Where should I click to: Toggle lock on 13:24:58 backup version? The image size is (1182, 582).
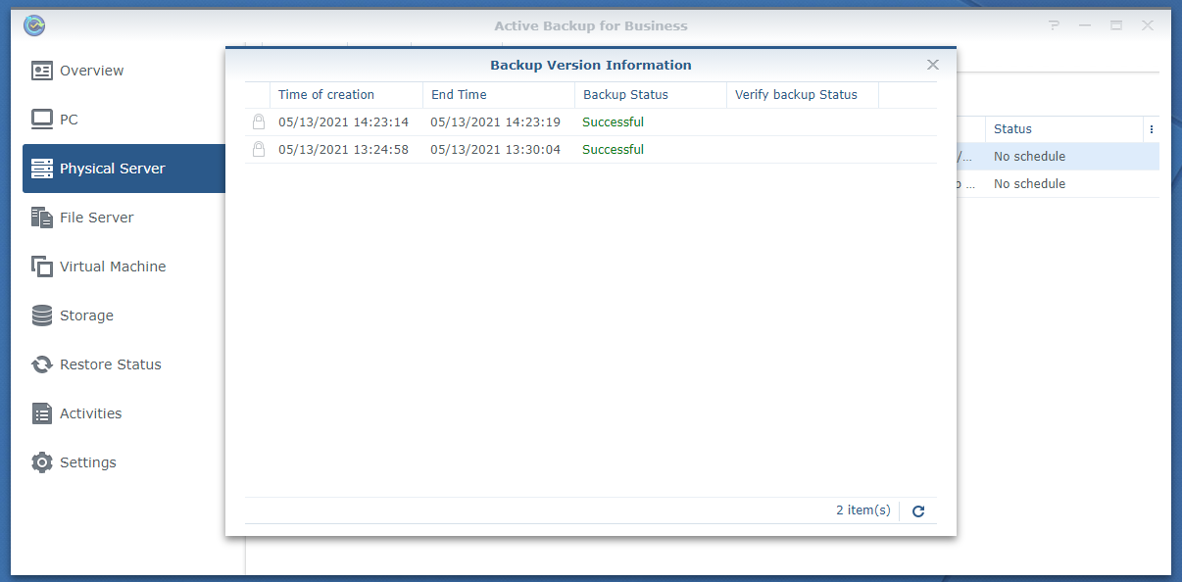click(x=259, y=150)
